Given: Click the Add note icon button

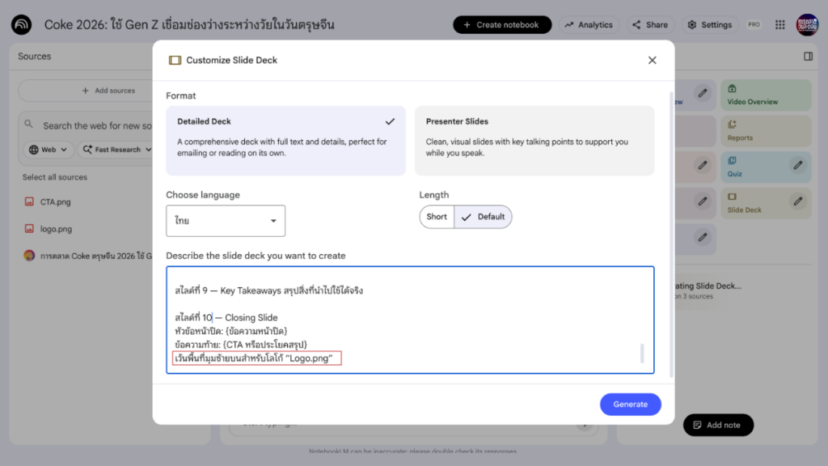Looking at the screenshot, I should [x=697, y=424].
